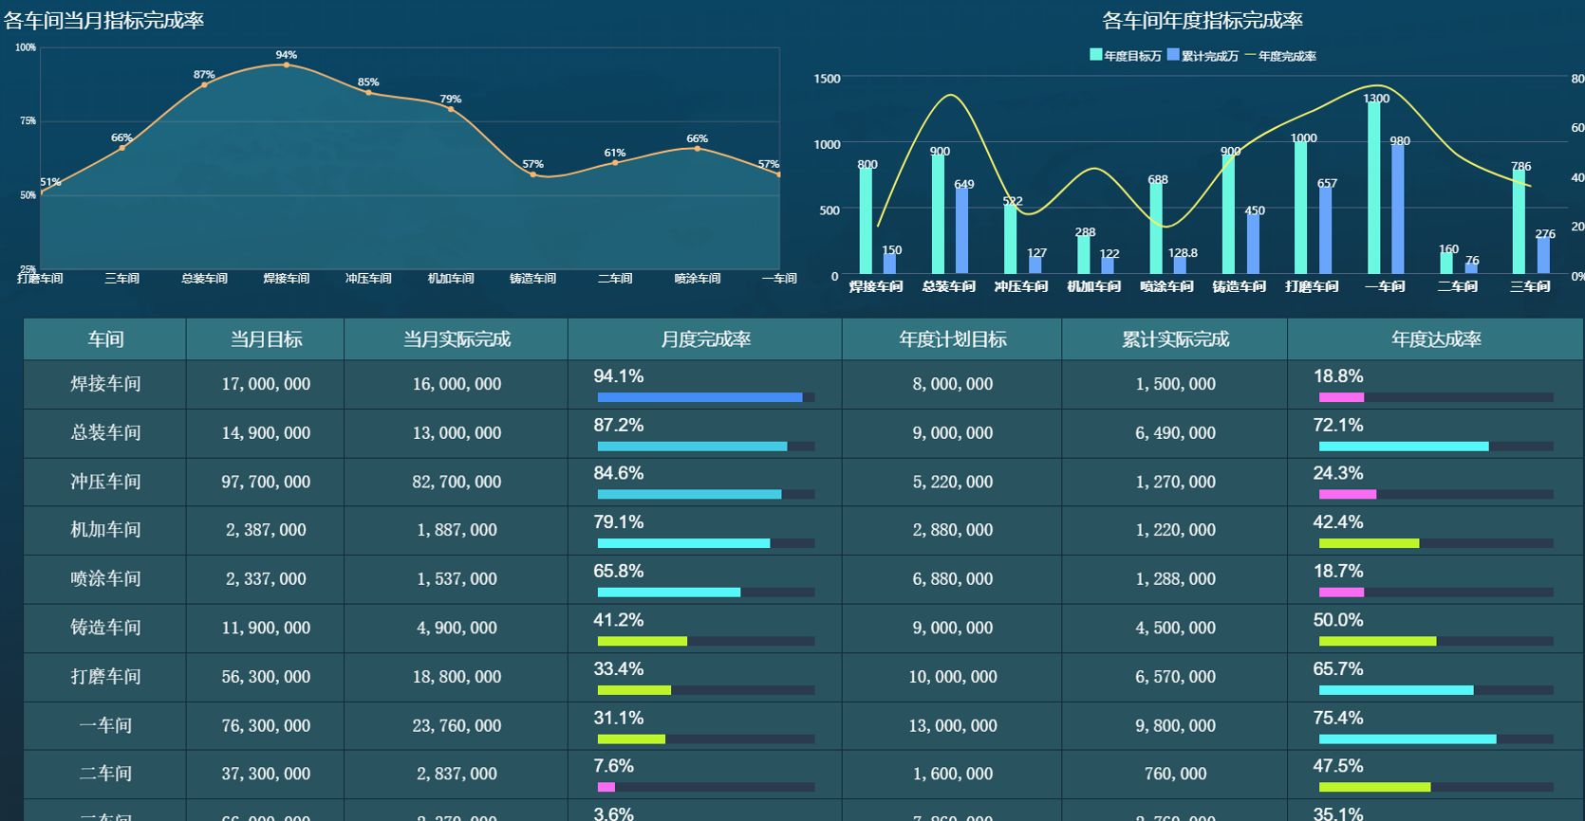Click the 94% point for 焊接车间
The image size is (1585, 821).
click(x=287, y=65)
